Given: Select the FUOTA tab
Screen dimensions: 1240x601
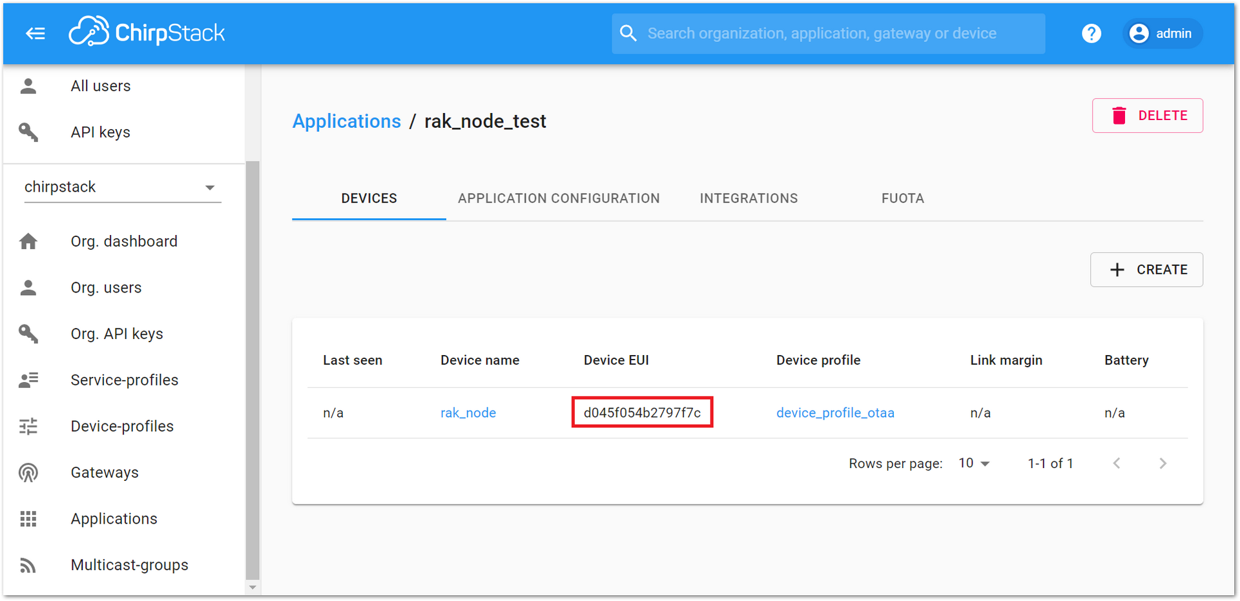Looking at the screenshot, I should [x=902, y=198].
